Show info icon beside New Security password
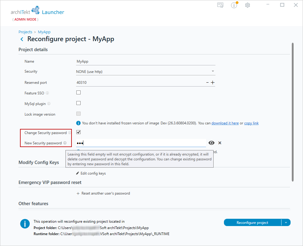This screenshot has width=303, height=246. tap(65, 143)
